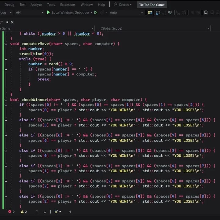Collapse the checkWinner function fold arrow
This screenshot has height=220, width=220.
coord(6,100)
